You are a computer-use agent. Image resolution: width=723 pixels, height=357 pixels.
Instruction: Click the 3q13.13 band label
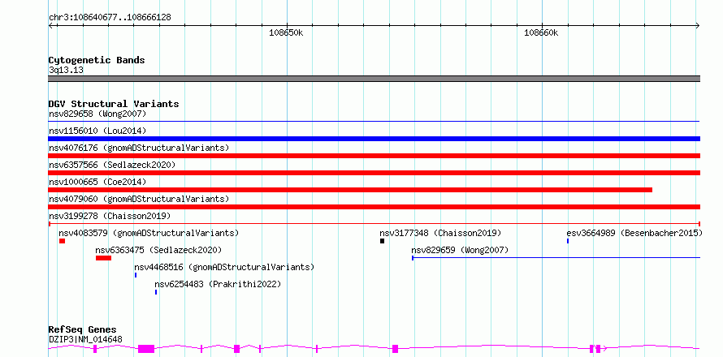(x=66, y=71)
